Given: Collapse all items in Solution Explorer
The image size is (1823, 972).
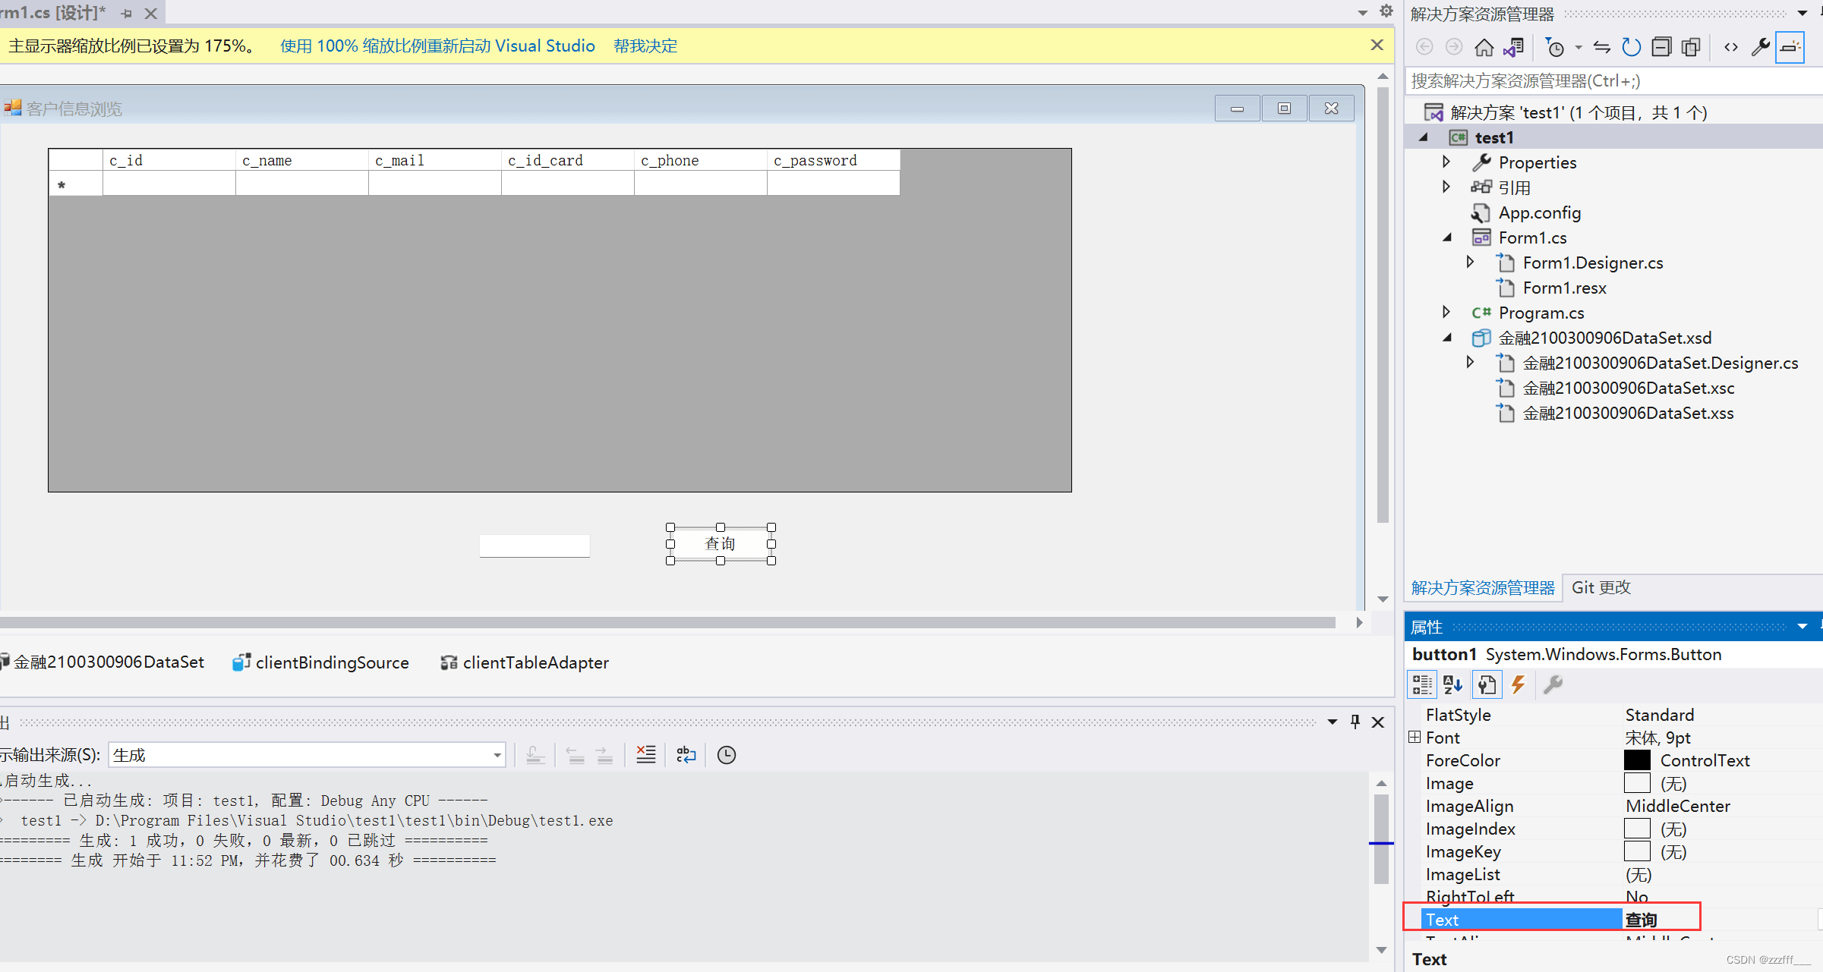Looking at the screenshot, I should [x=1661, y=48].
